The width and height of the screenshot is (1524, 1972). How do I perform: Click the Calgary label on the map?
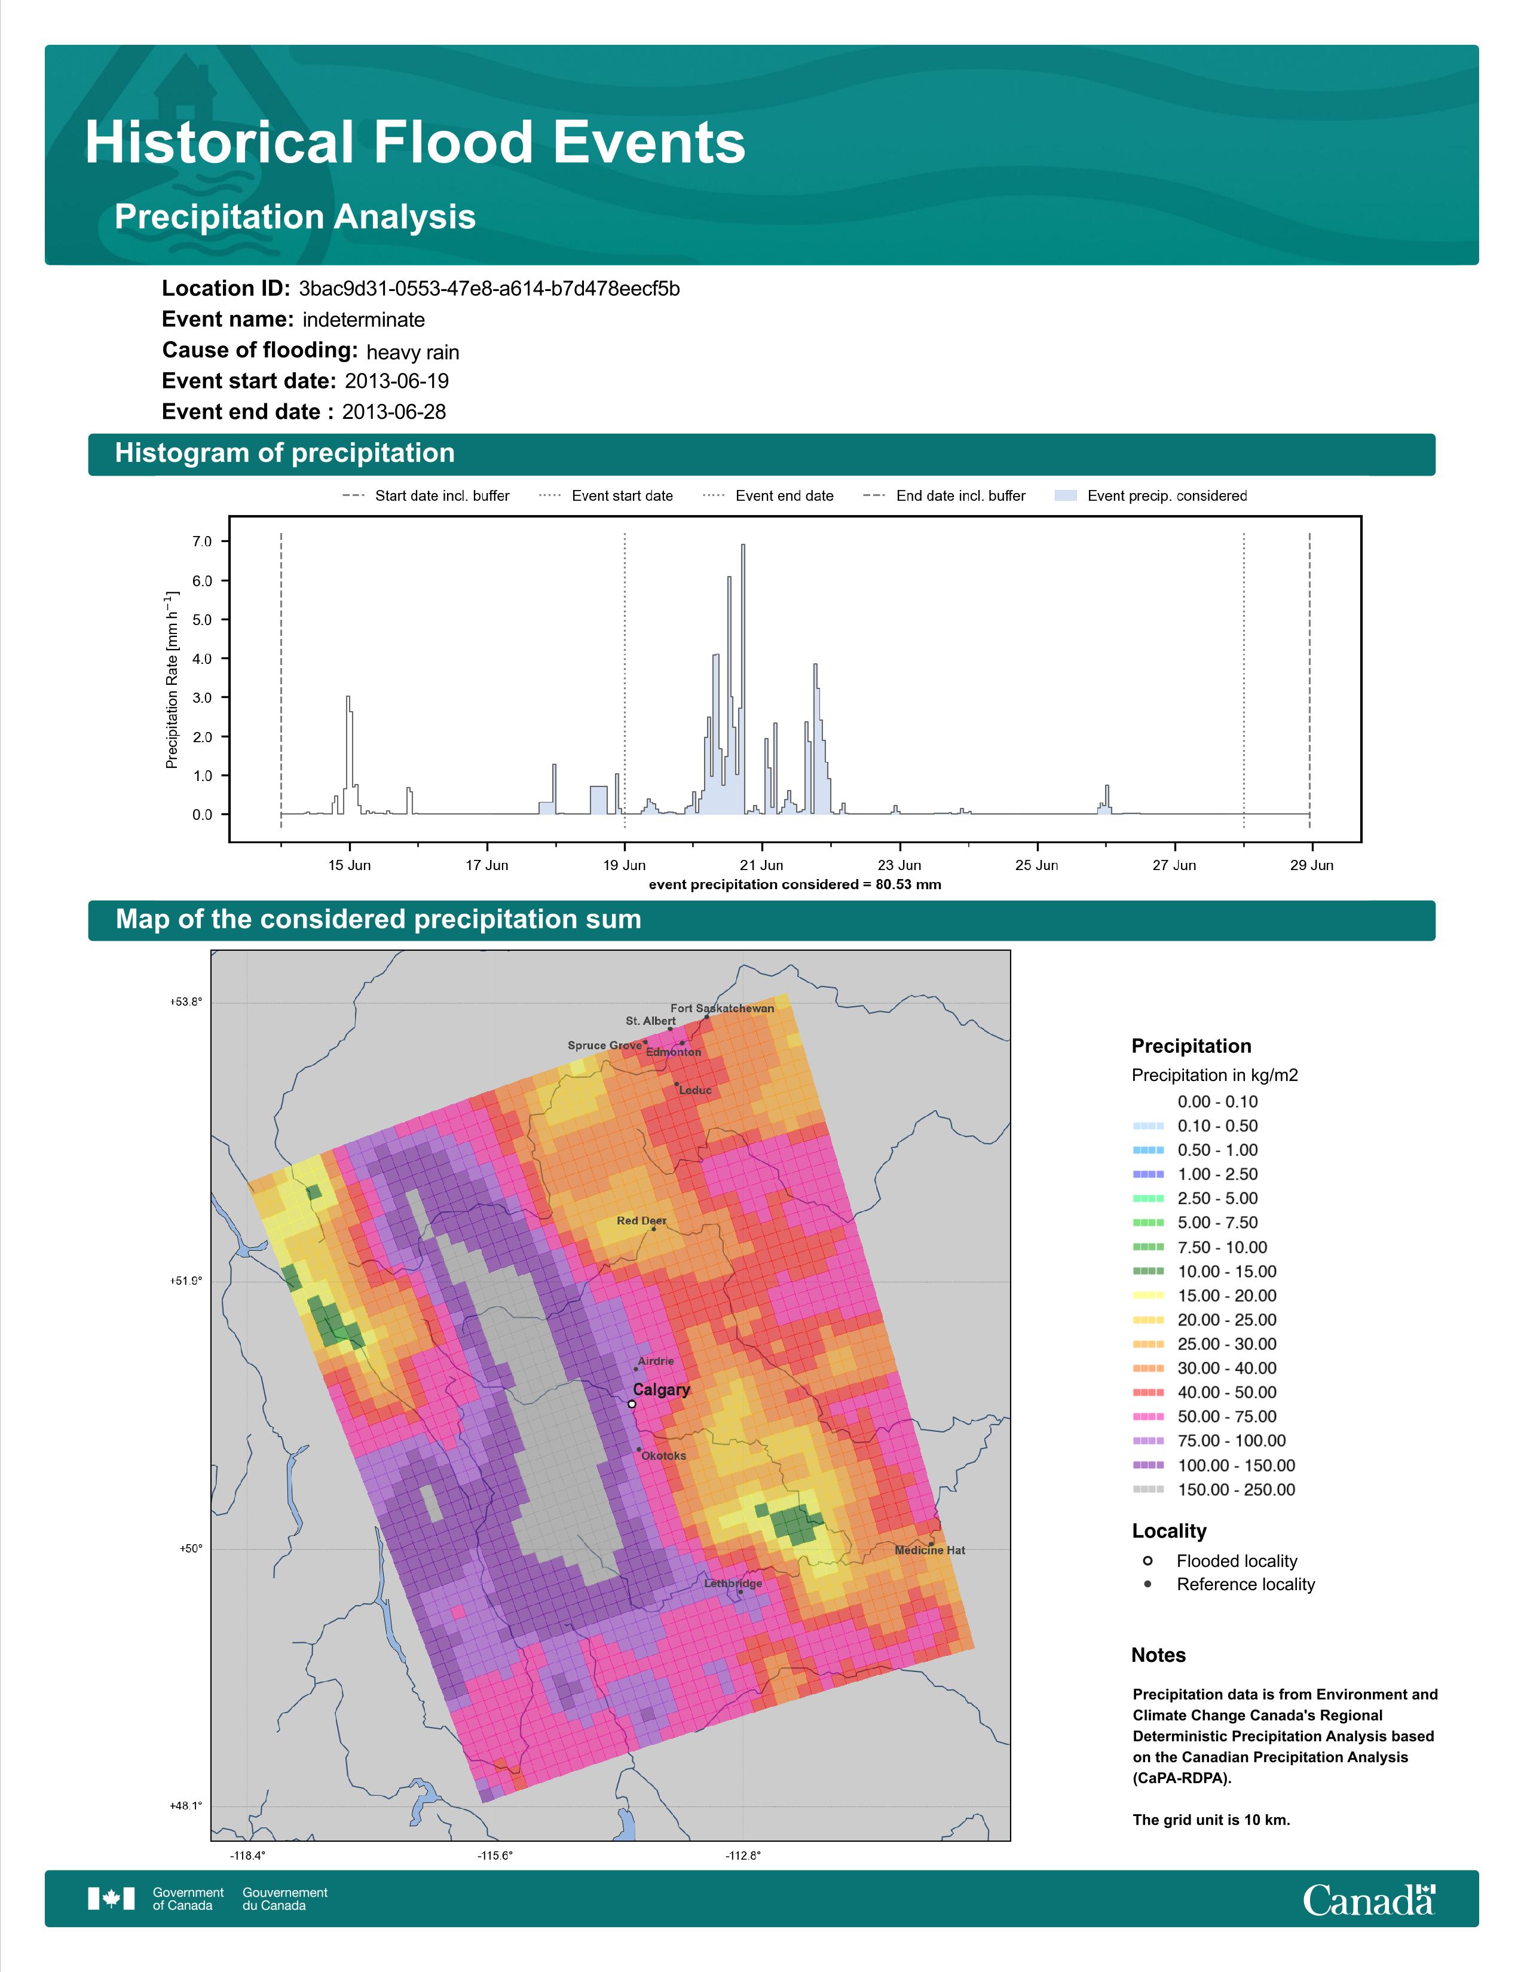pyautogui.click(x=662, y=1389)
